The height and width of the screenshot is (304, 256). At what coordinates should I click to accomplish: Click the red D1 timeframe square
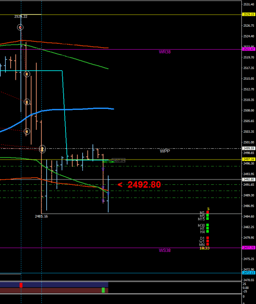208,238
